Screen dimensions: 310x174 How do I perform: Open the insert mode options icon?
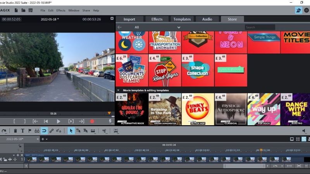pyautogui.click(x=116, y=131)
